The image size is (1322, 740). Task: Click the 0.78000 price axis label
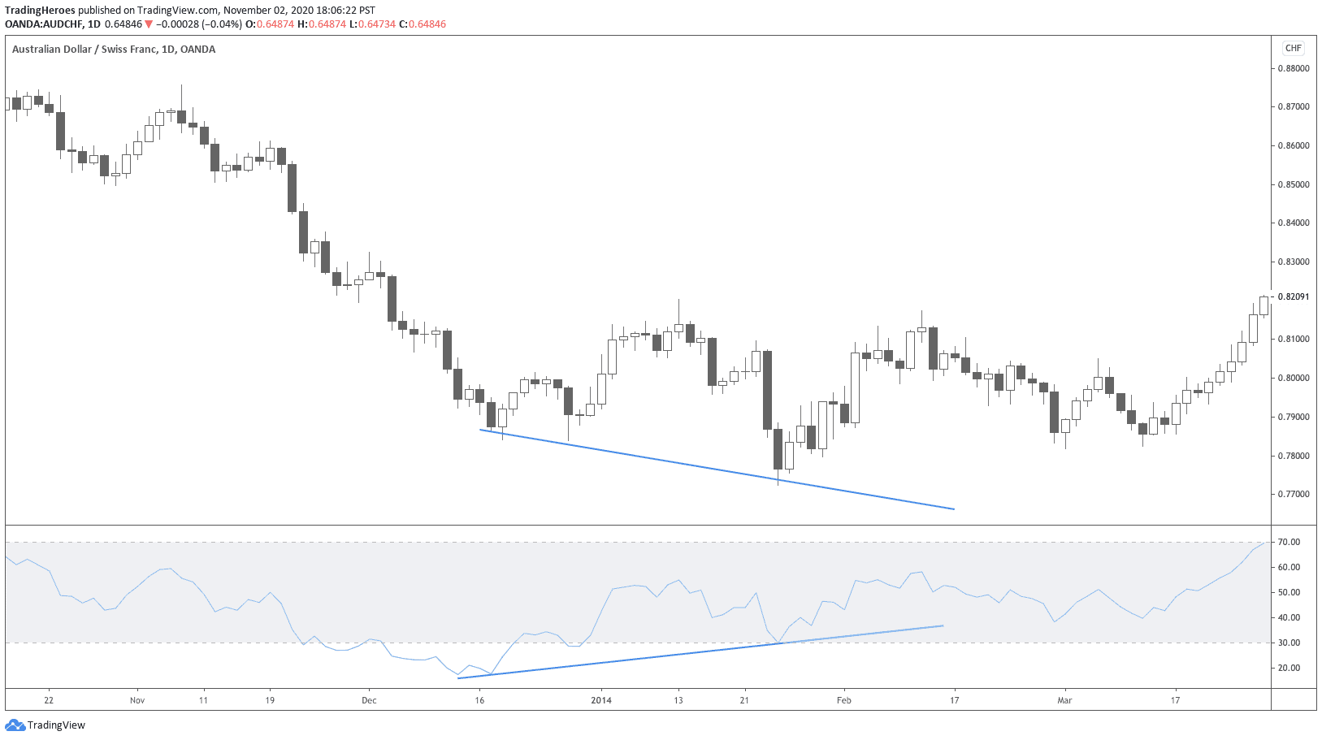[1294, 456]
